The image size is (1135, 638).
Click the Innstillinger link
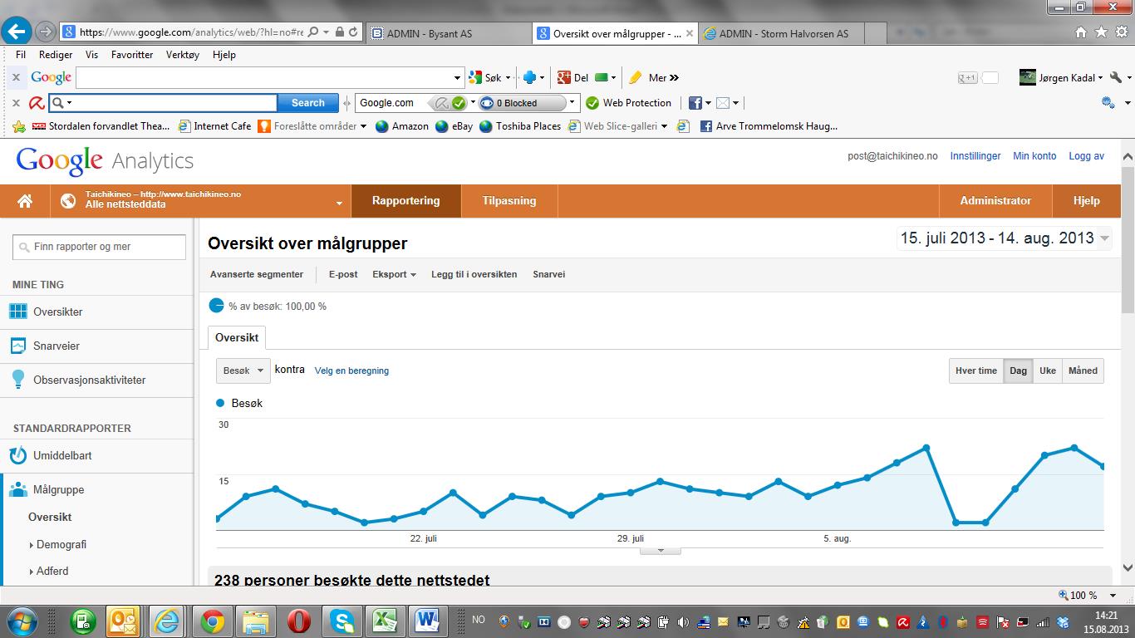(x=975, y=156)
